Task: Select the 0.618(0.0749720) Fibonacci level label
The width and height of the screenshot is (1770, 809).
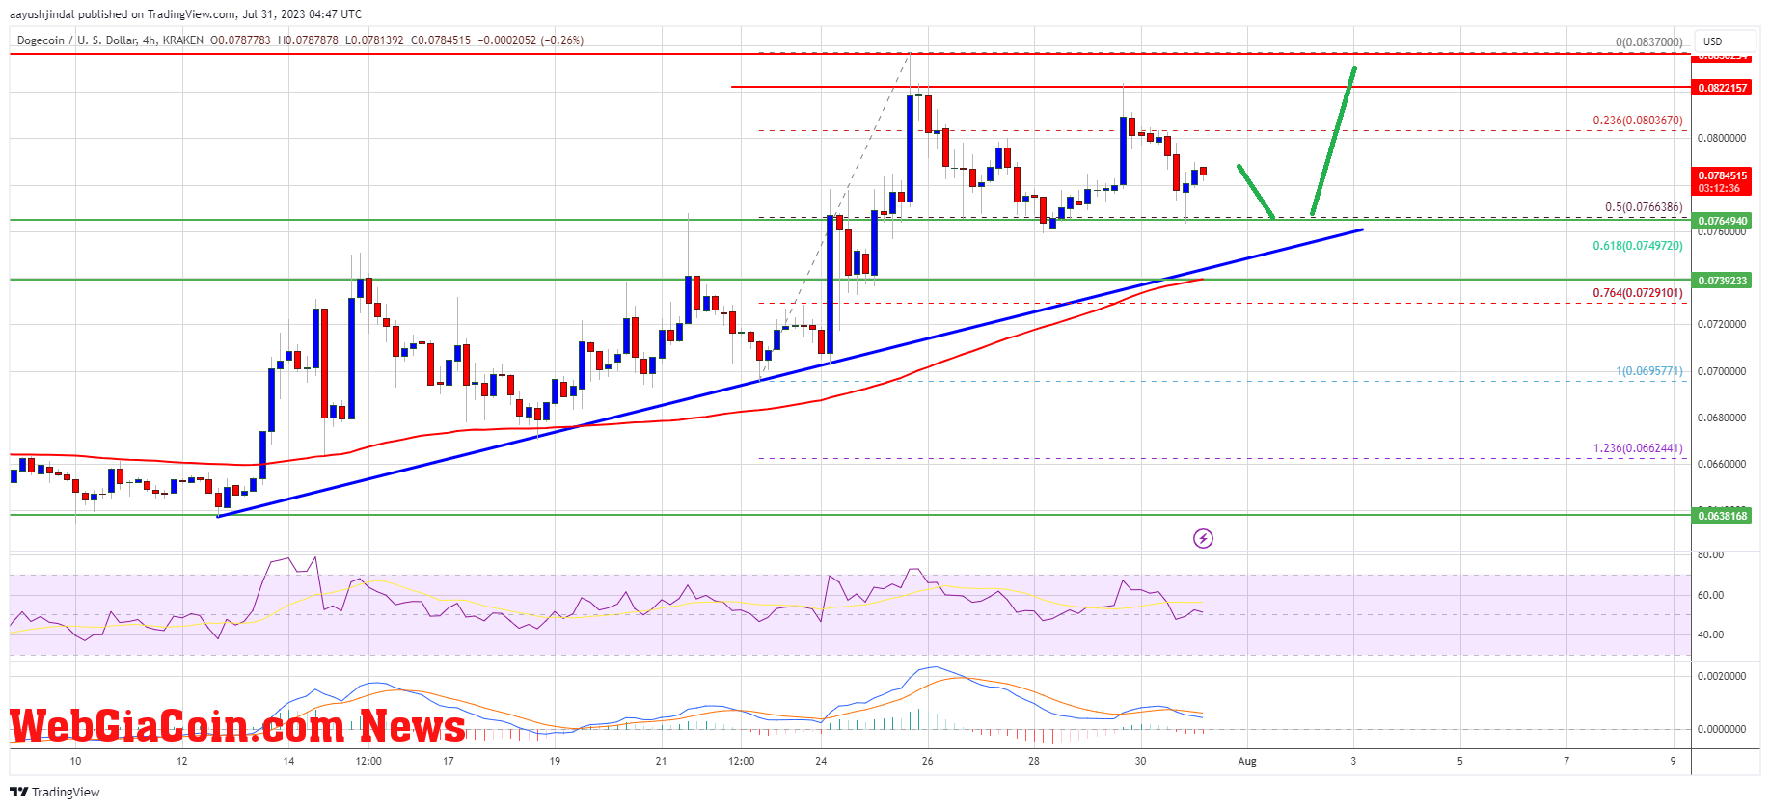Action: pos(1638,246)
